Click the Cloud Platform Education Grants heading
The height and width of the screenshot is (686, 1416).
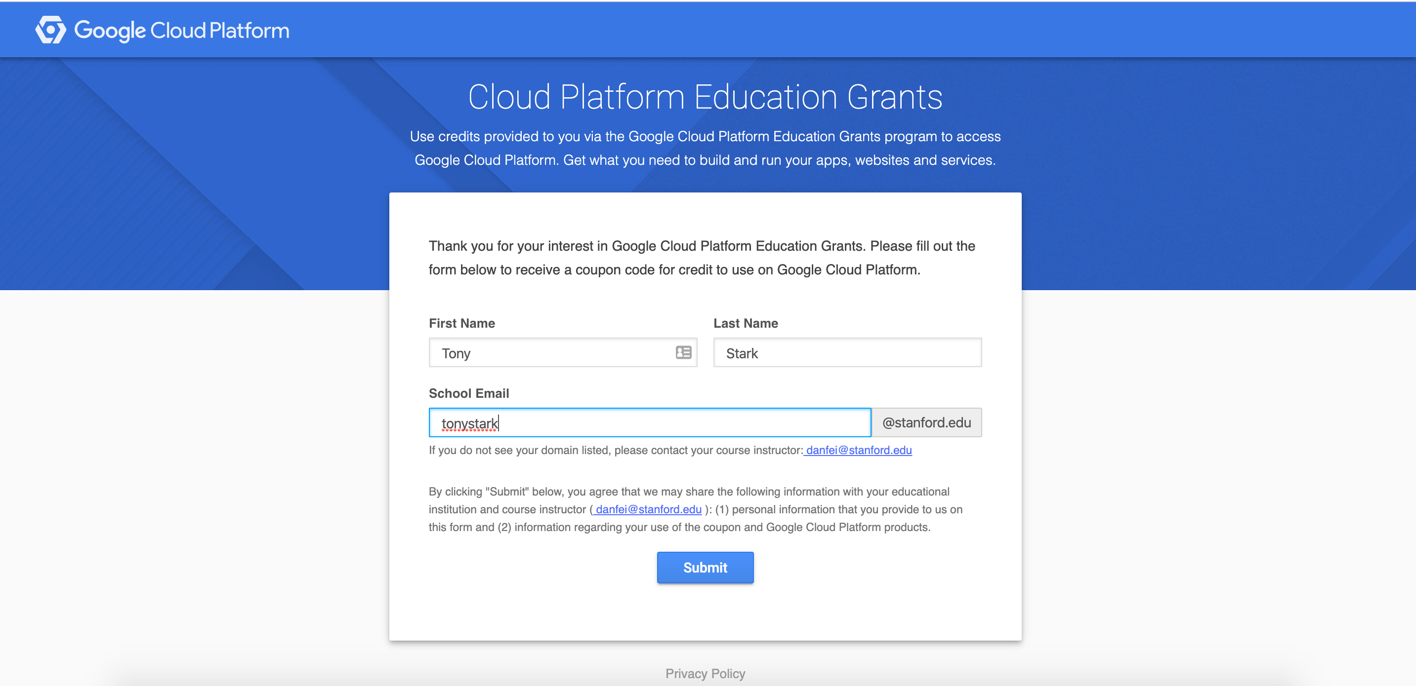(x=705, y=97)
